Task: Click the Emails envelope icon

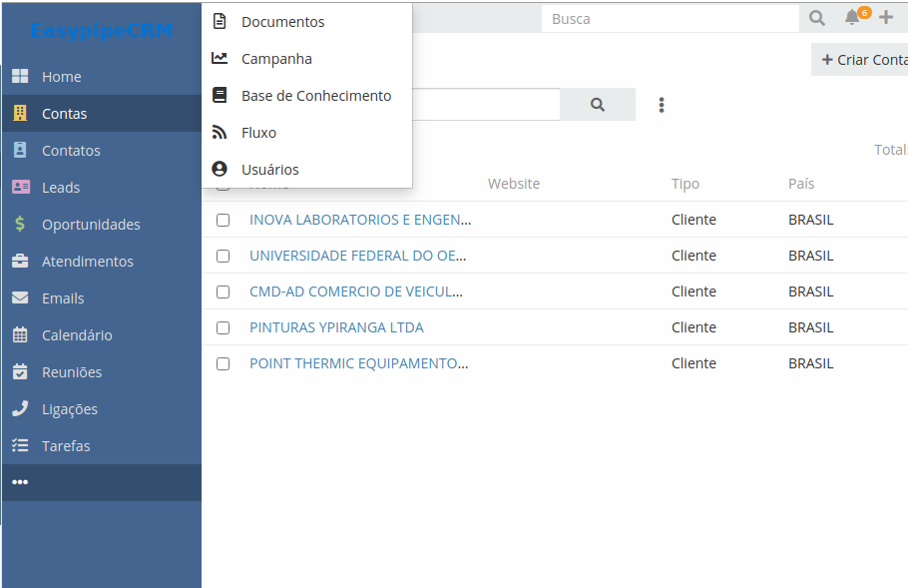Action: coord(20,297)
